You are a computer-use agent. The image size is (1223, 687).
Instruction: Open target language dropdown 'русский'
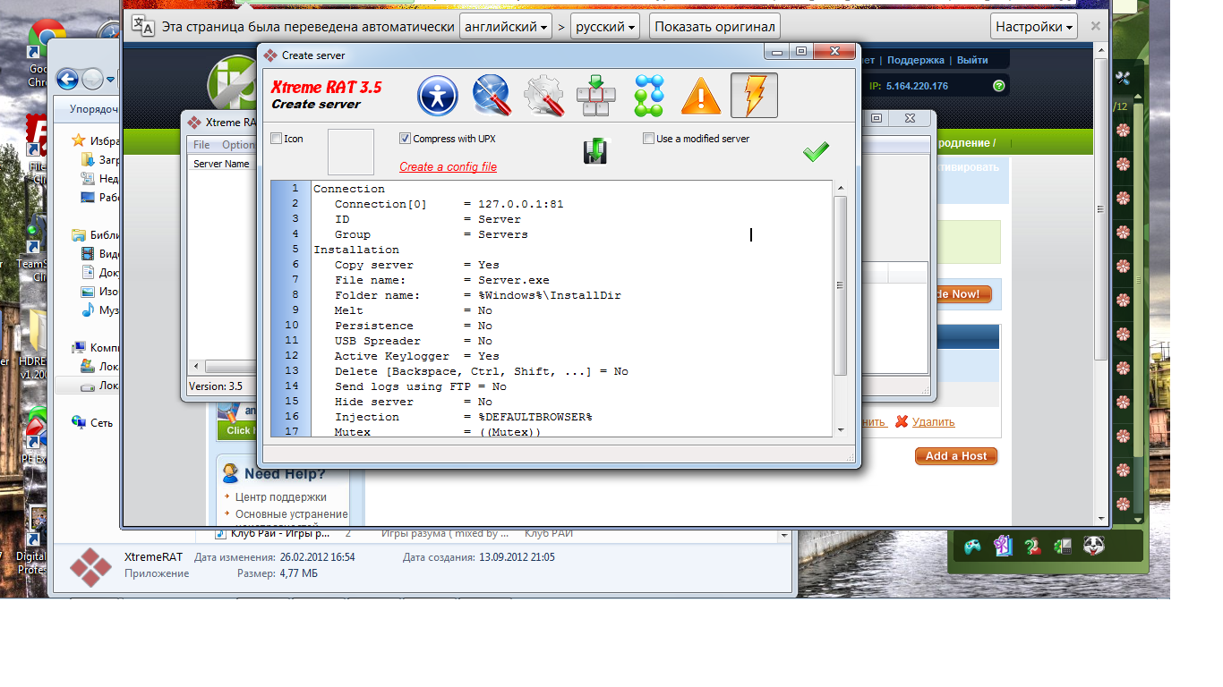[x=605, y=27]
